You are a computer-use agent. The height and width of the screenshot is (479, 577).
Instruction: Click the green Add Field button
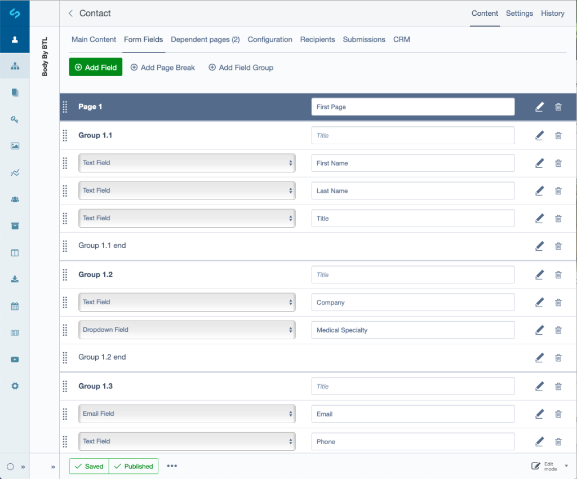[x=96, y=67]
